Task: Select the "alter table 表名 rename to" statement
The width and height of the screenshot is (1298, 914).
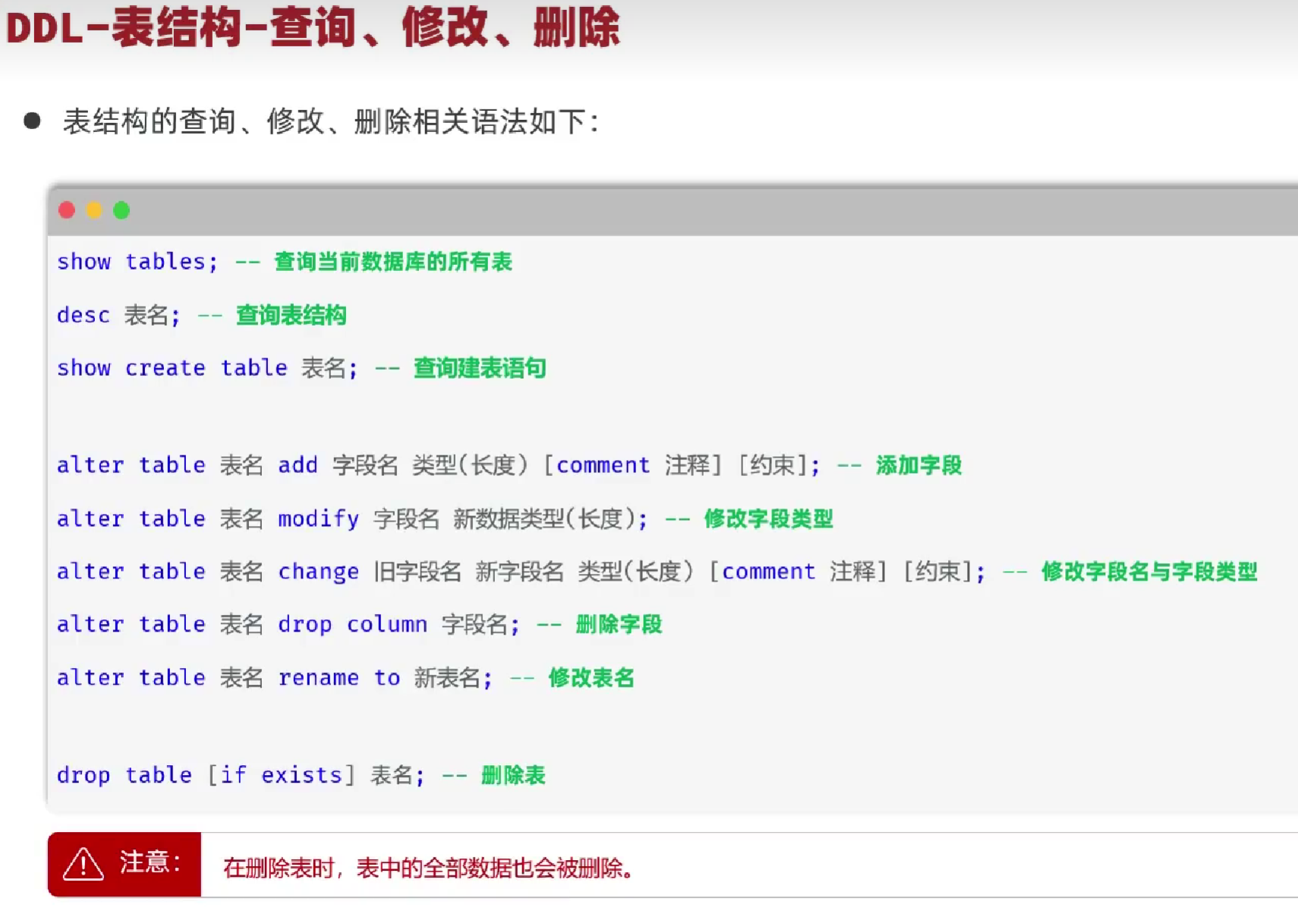Action: tap(275, 678)
